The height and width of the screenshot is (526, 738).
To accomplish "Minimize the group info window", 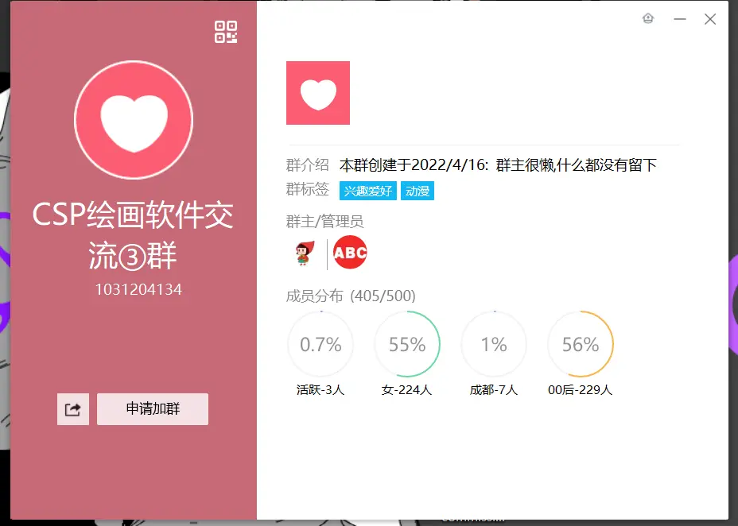I will (x=680, y=19).
